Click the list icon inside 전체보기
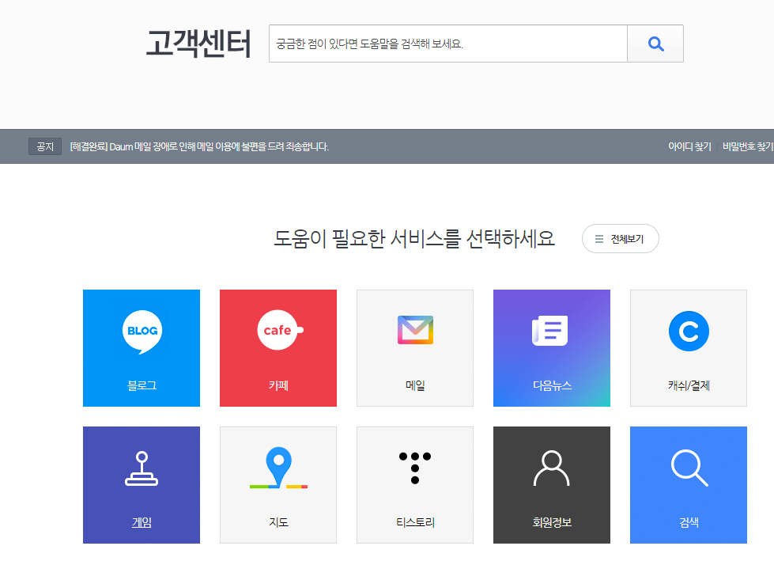Screen dimensions: 774x561 click(x=598, y=238)
